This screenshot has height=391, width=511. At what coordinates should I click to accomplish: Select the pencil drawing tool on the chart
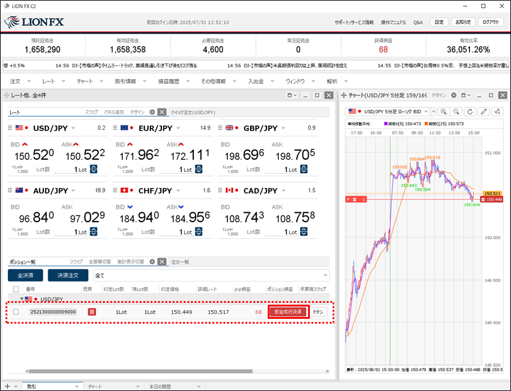point(484,111)
